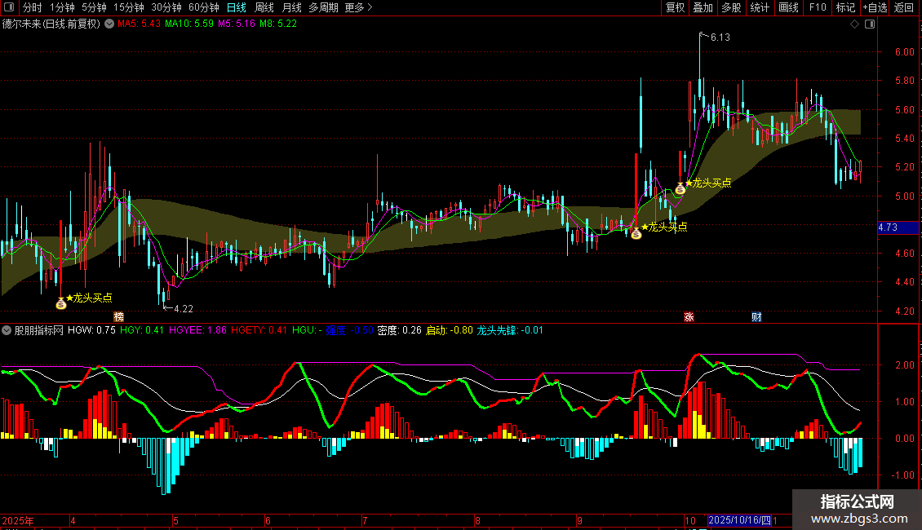The image size is (922, 530).
Task: Open sub-chart 股朋指标网 indicator dropdown icon
Action: pyautogui.click(x=7, y=331)
